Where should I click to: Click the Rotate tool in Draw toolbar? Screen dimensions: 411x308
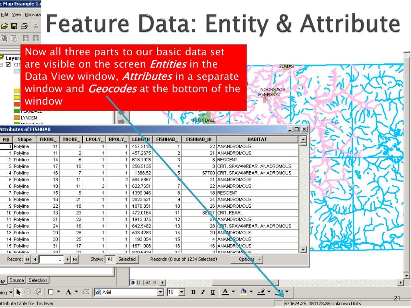[28, 292]
